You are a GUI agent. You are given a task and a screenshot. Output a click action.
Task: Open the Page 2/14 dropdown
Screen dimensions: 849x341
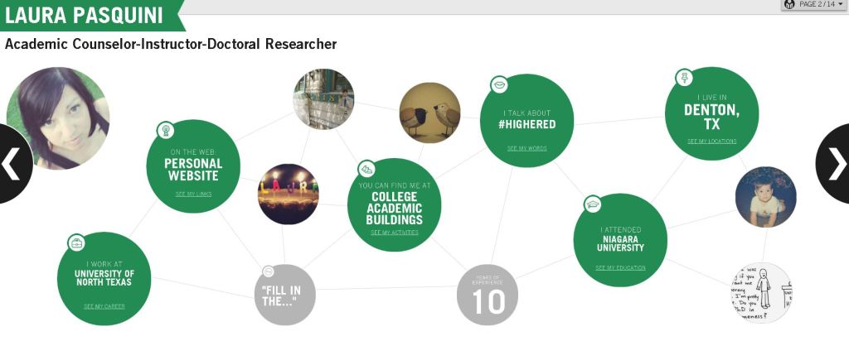click(813, 5)
